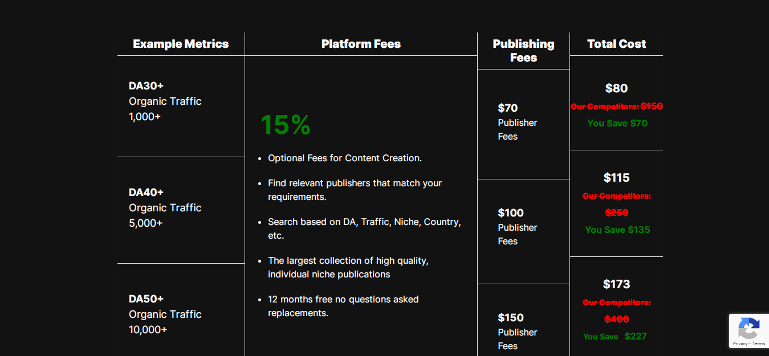Open the reCAPTCHA Privacy link
769x356 pixels.
point(740,343)
